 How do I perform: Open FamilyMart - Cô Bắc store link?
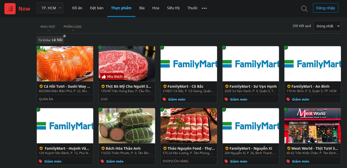(185, 86)
